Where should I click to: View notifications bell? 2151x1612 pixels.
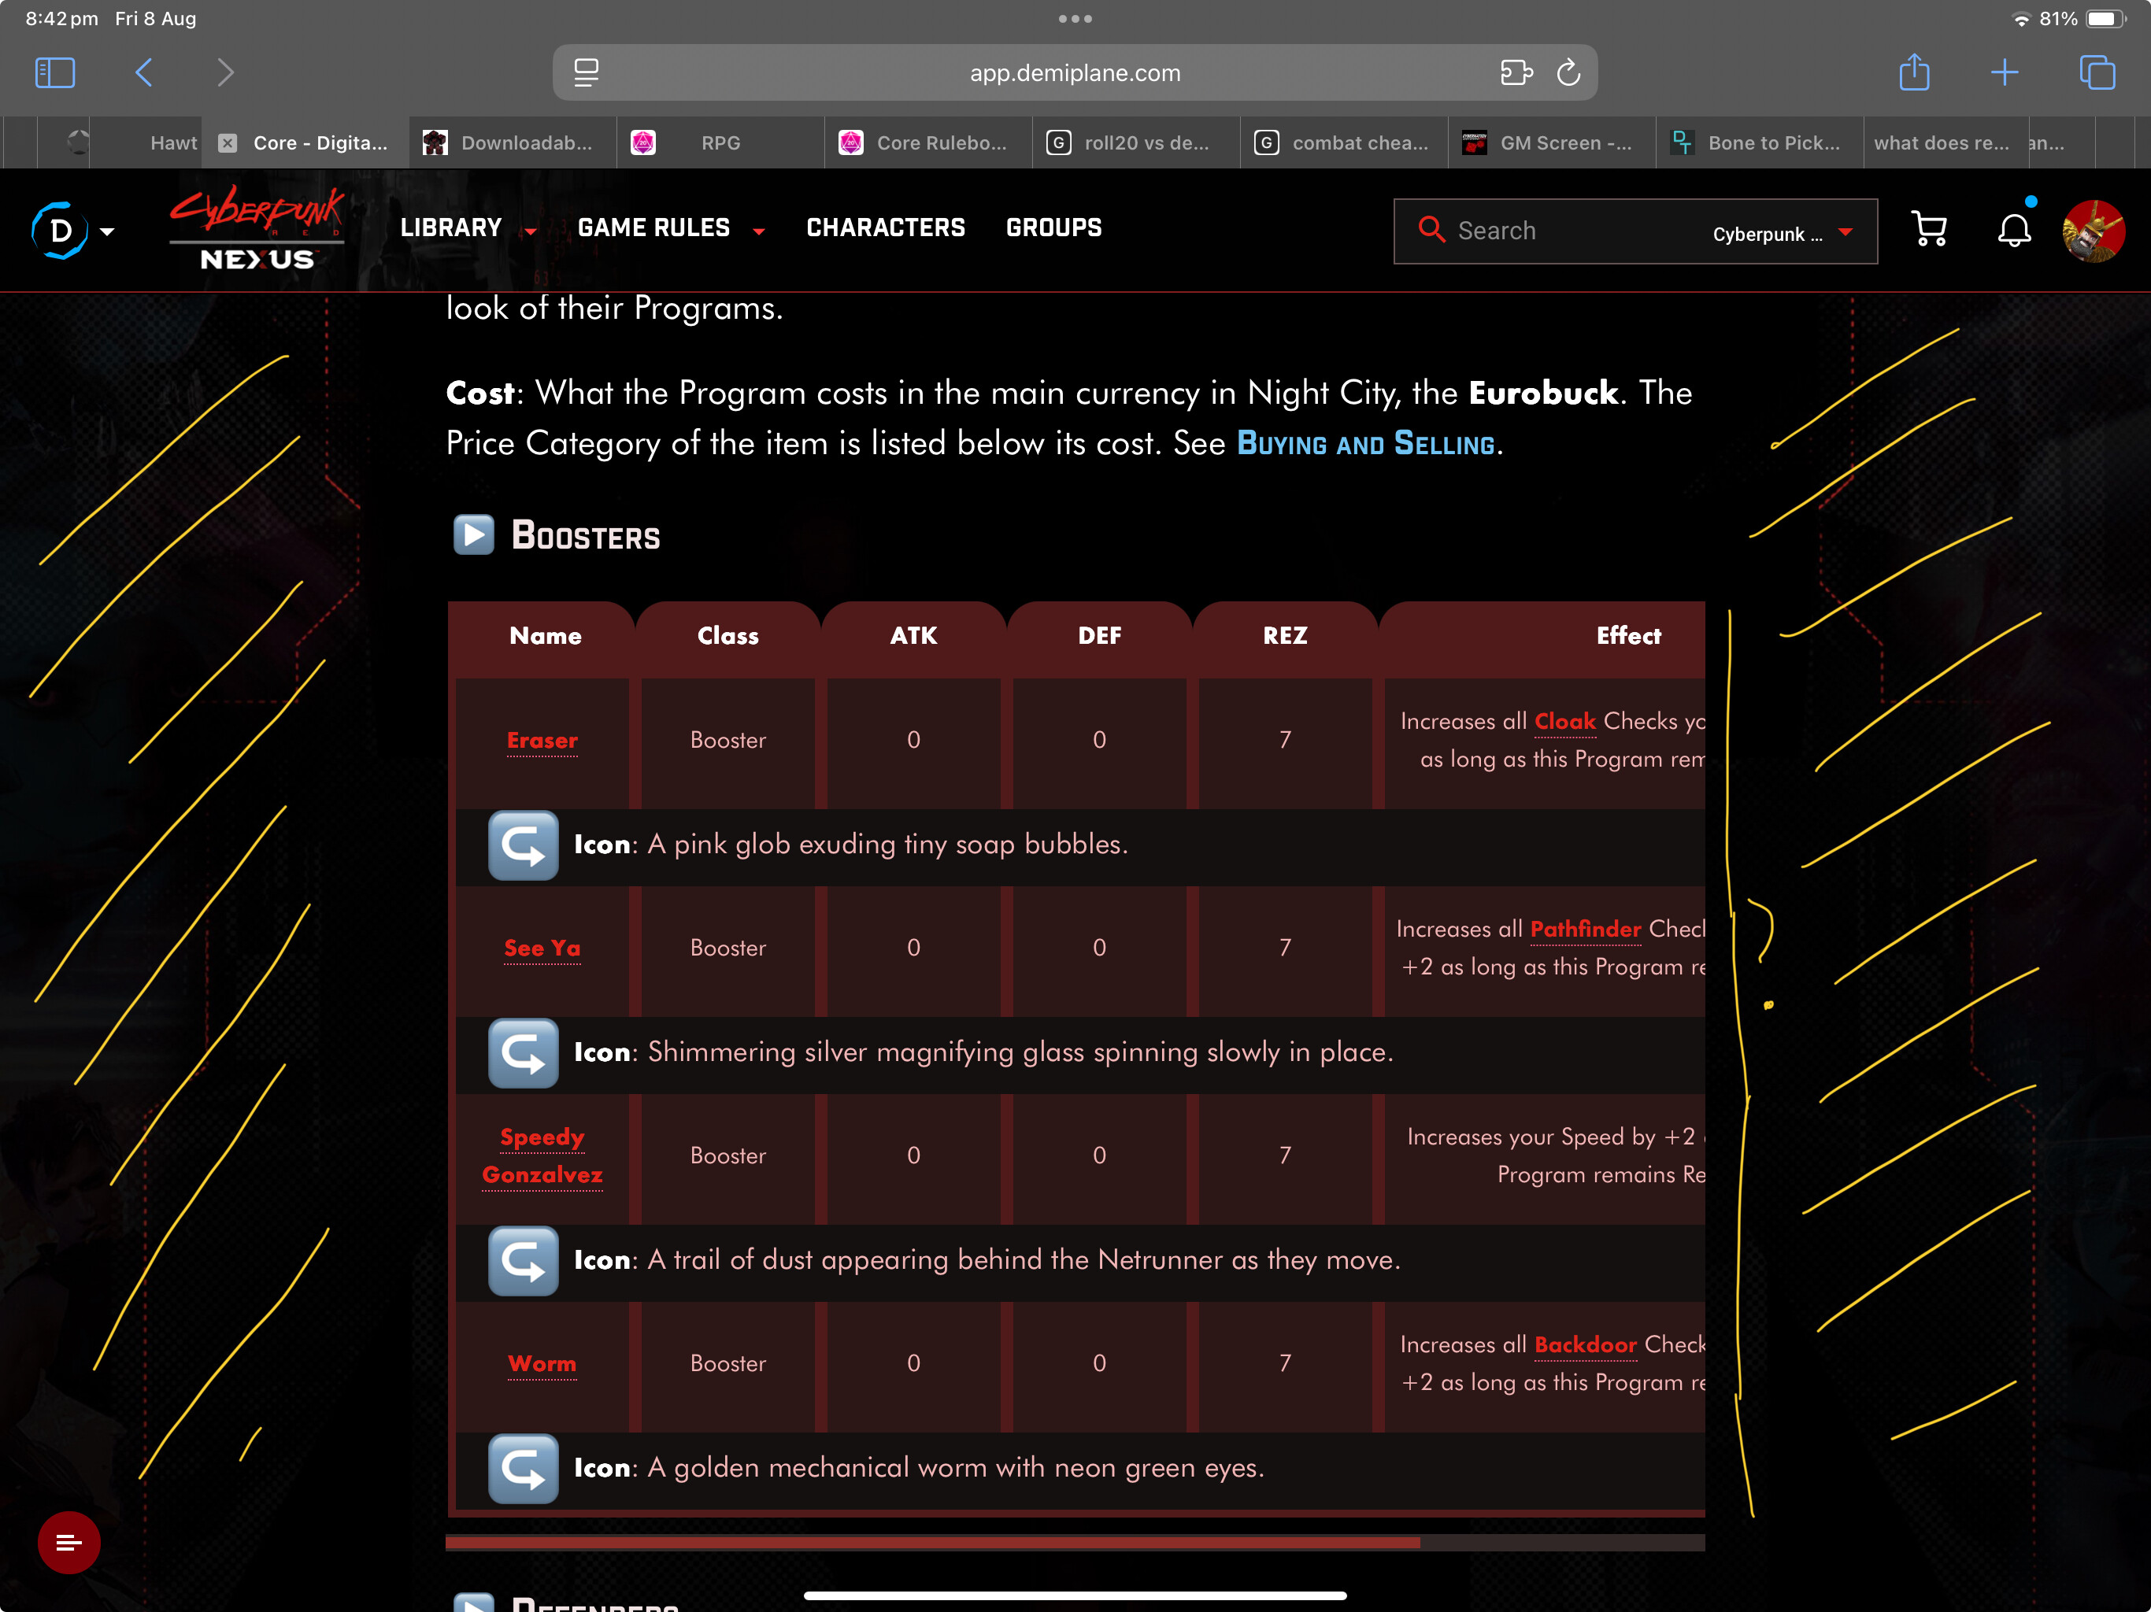pyautogui.click(x=2014, y=230)
